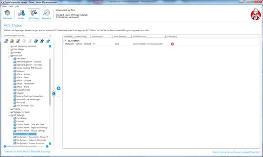Collapse the Microsoft tree node
The height and width of the screenshot is (157, 263).
click(x=9, y=56)
